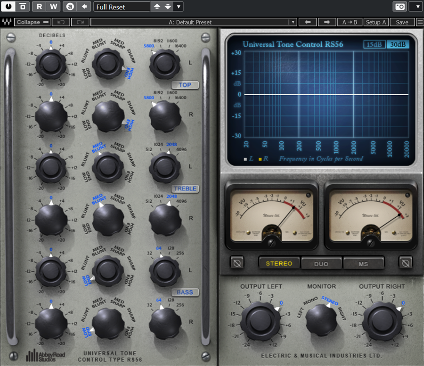Open the A: Default Preset dropdown arrow

[293, 22]
